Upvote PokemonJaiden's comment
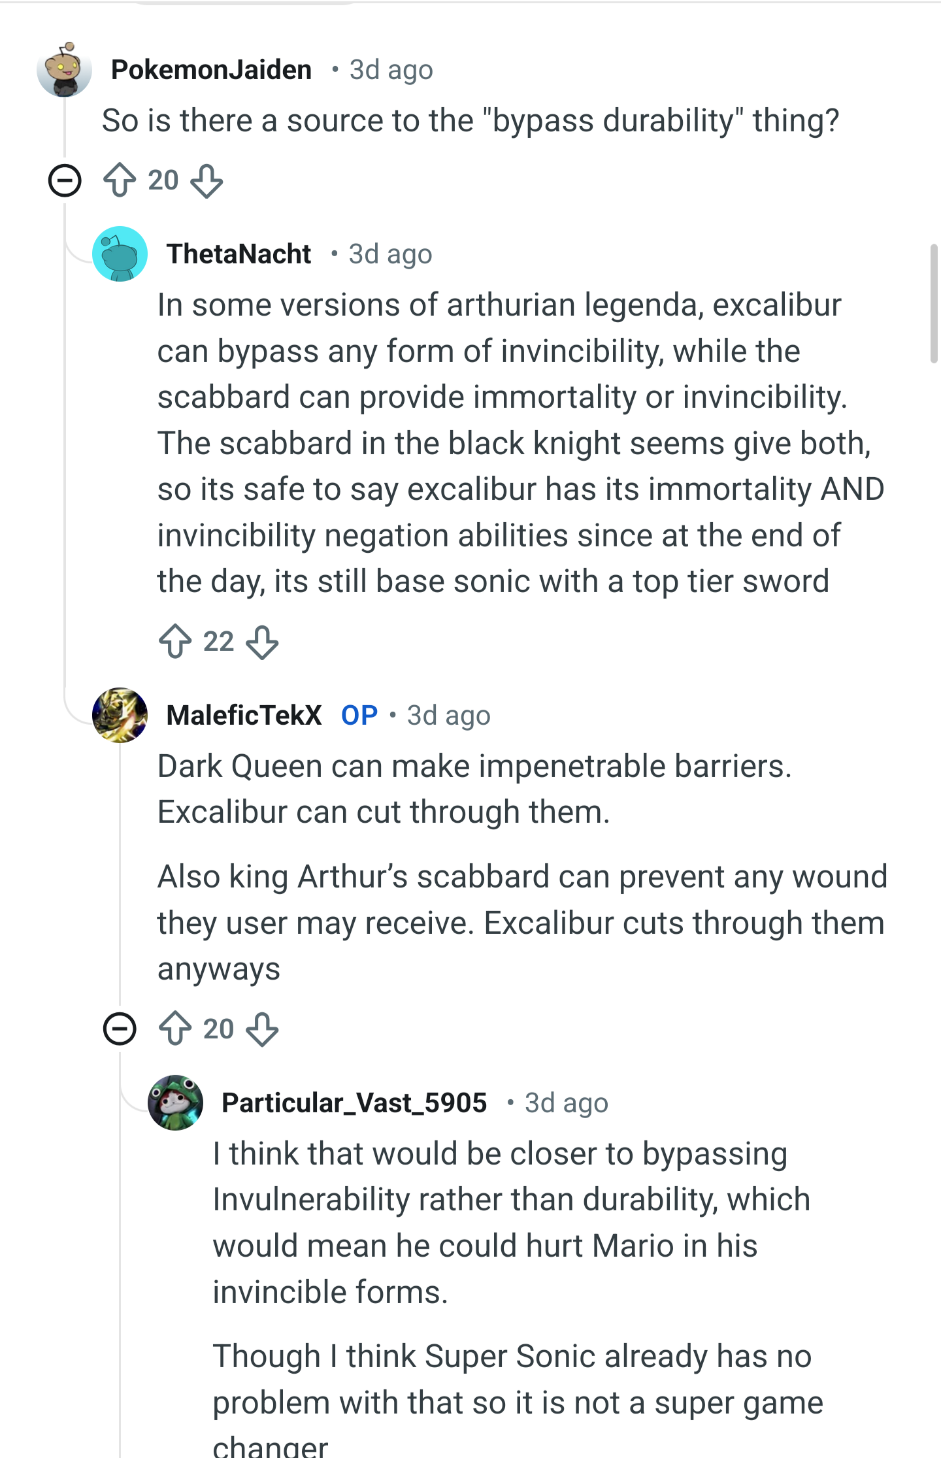 pyautogui.click(x=120, y=180)
